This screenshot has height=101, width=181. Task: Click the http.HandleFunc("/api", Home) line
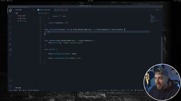tap(63, 54)
